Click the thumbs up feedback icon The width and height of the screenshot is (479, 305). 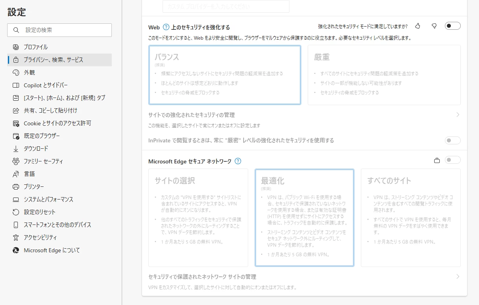[x=418, y=26]
